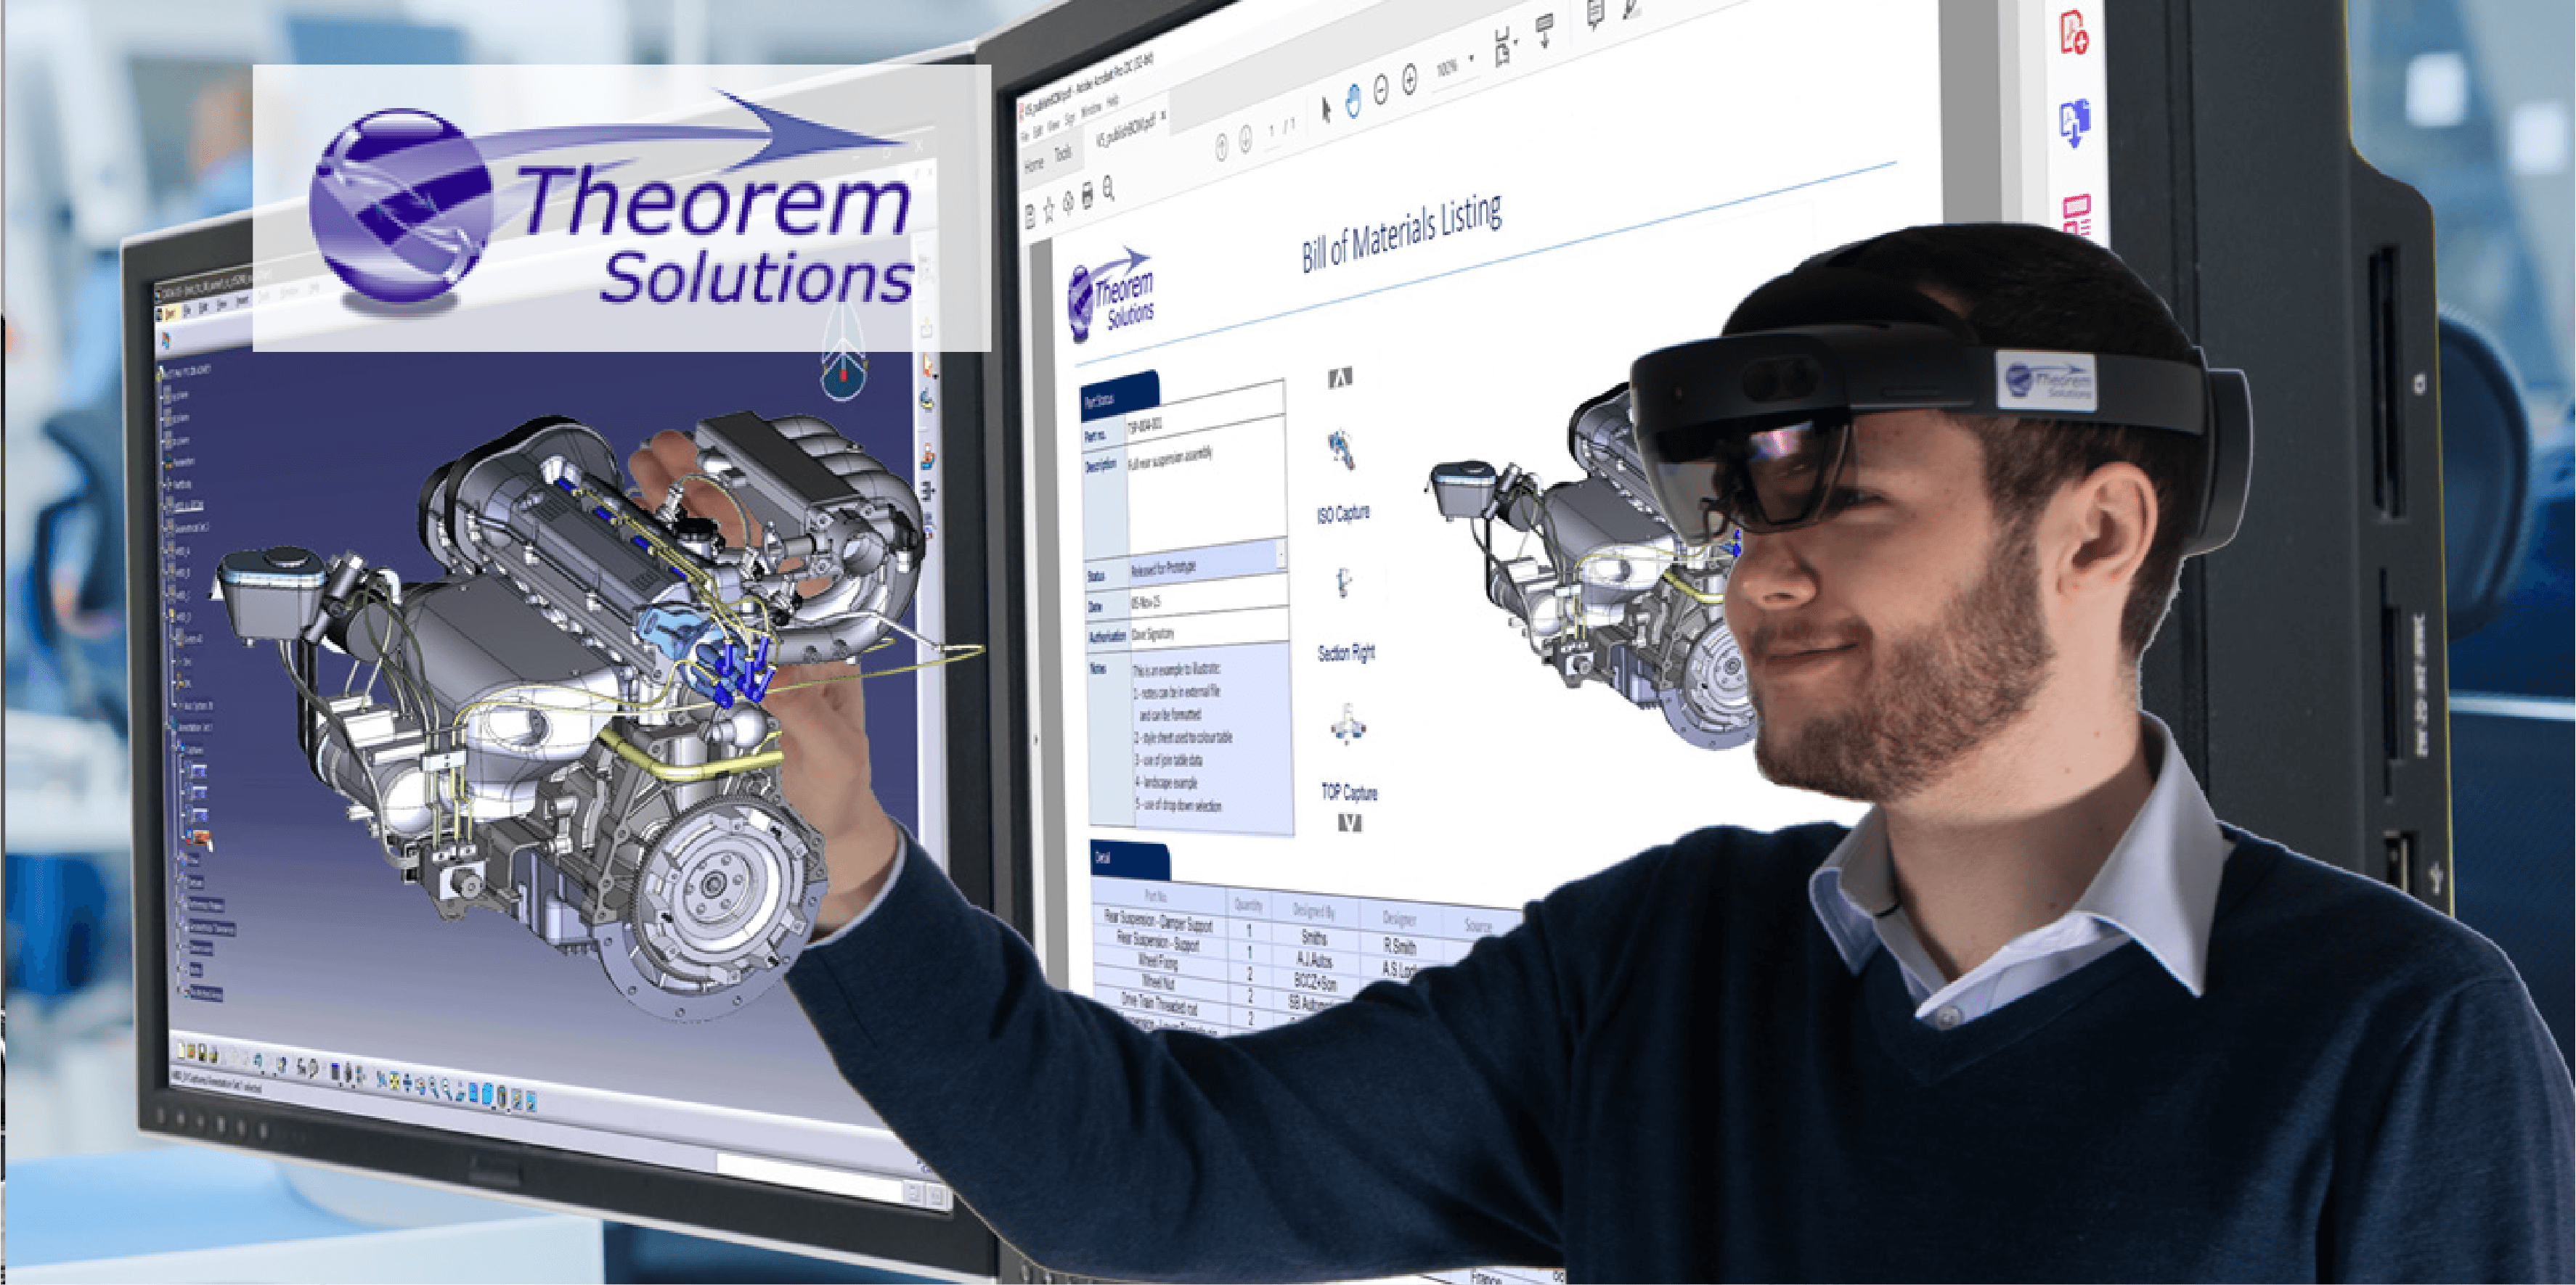
Task: Click the Smiths cell in Designed By column
Action: (x=1314, y=937)
